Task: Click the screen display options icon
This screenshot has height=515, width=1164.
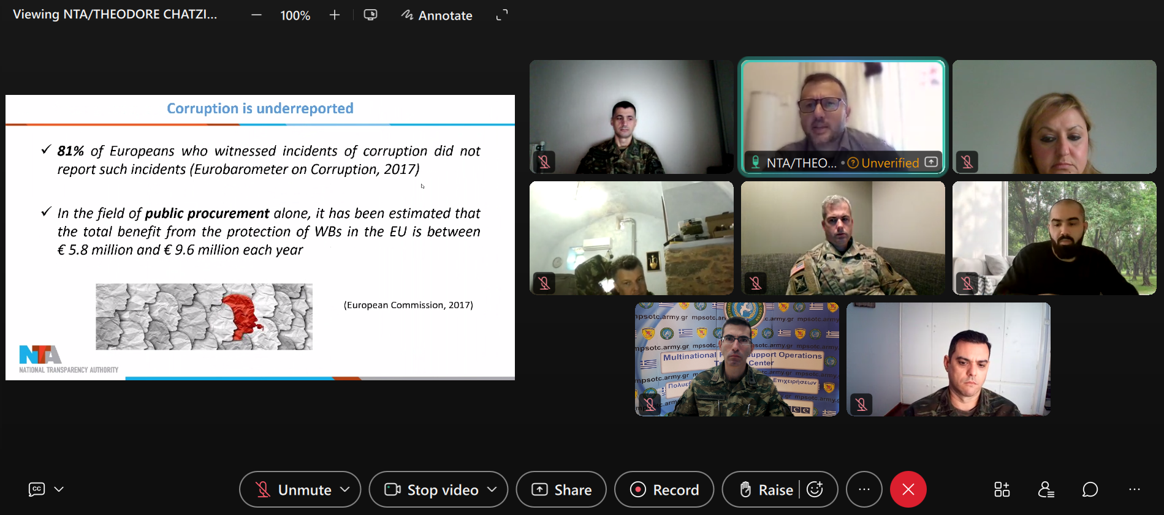Action: [370, 15]
